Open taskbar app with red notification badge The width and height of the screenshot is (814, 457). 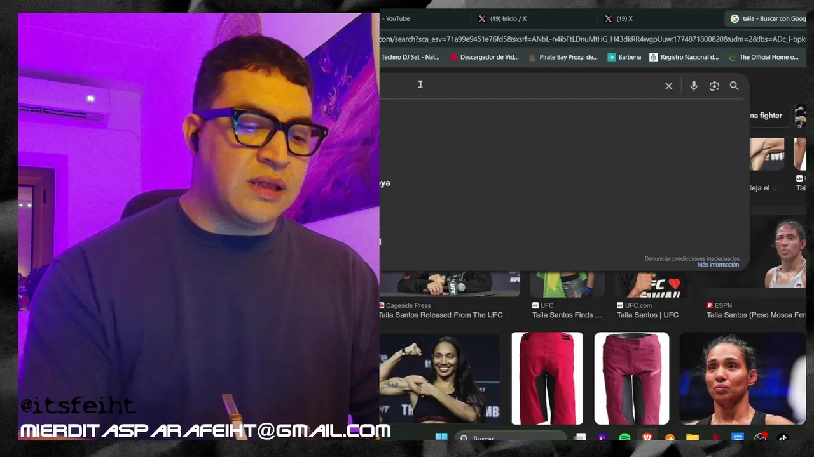[x=761, y=437]
